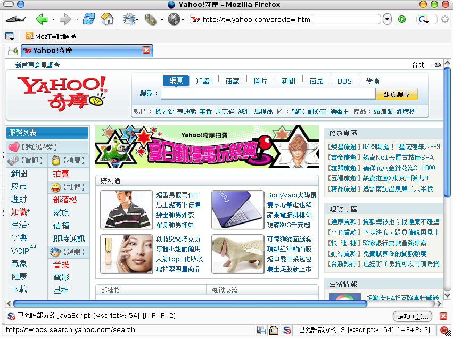Click the 網頁搜尋 search button
This screenshot has height=338, width=453.
pos(397,94)
